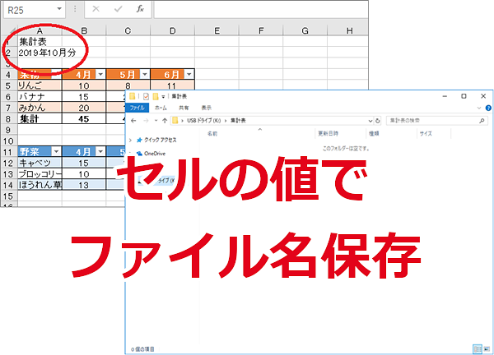Select the 表示 ribbon tab
This screenshot has height=355, width=494.
pyautogui.click(x=206, y=108)
